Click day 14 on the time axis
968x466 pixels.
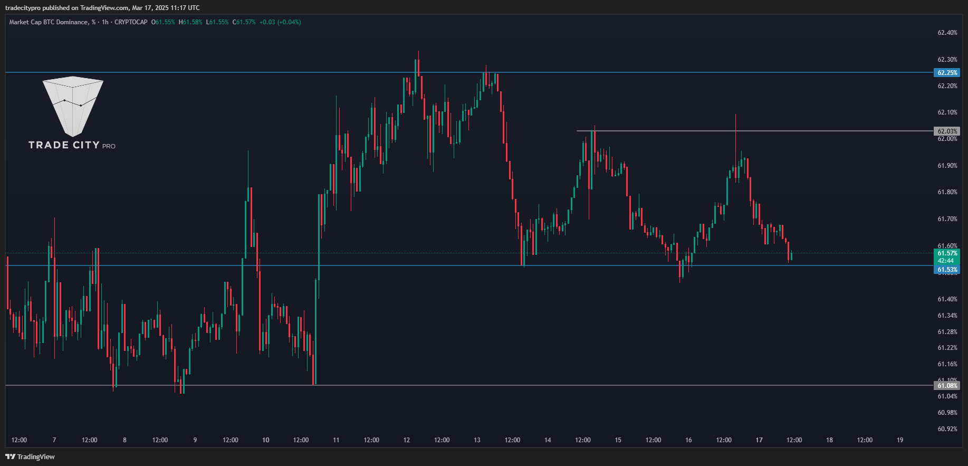coord(548,440)
